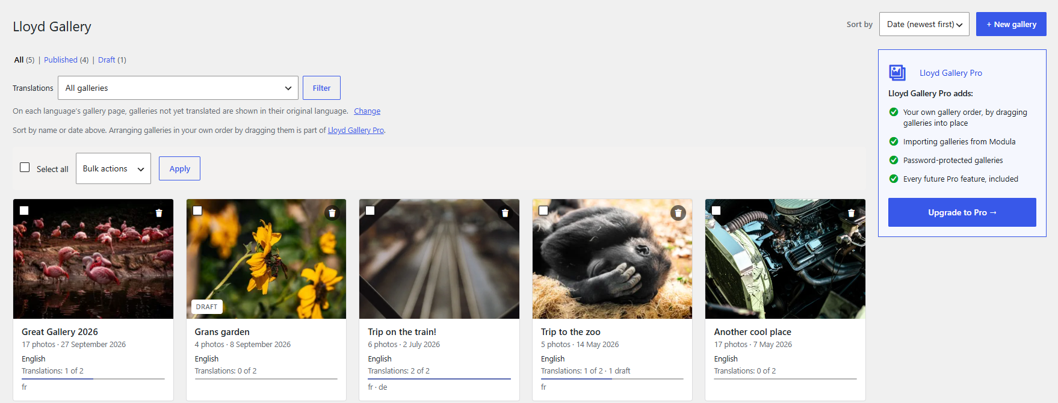The height and width of the screenshot is (403, 1058).
Task: Check the Another cool place checkbox
Action: pos(716,211)
